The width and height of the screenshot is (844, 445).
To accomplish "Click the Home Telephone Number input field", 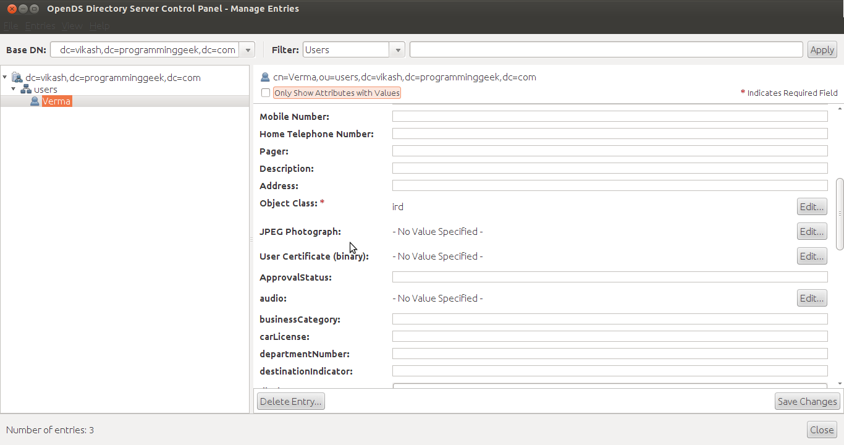I will pos(610,133).
